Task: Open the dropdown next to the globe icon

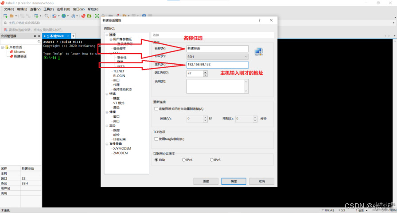Action: 68,16
